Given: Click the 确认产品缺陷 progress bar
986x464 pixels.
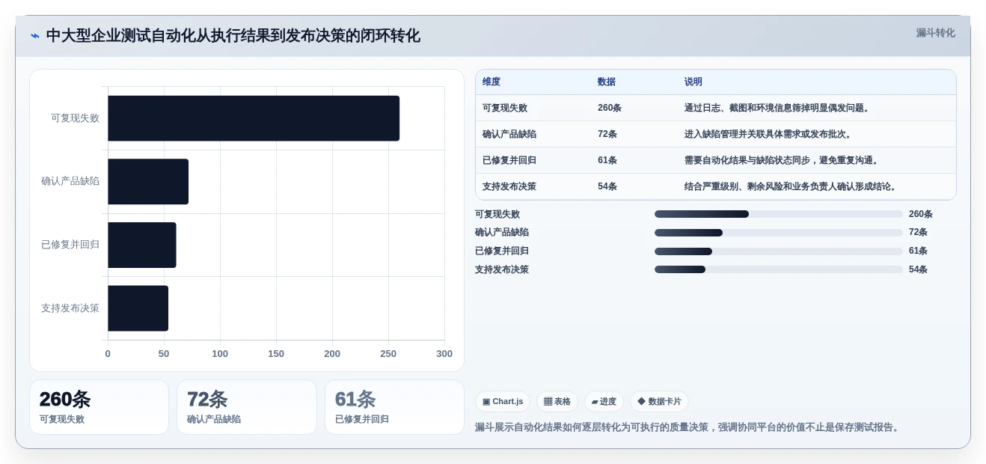Looking at the screenshot, I should (x=779, y=233).
